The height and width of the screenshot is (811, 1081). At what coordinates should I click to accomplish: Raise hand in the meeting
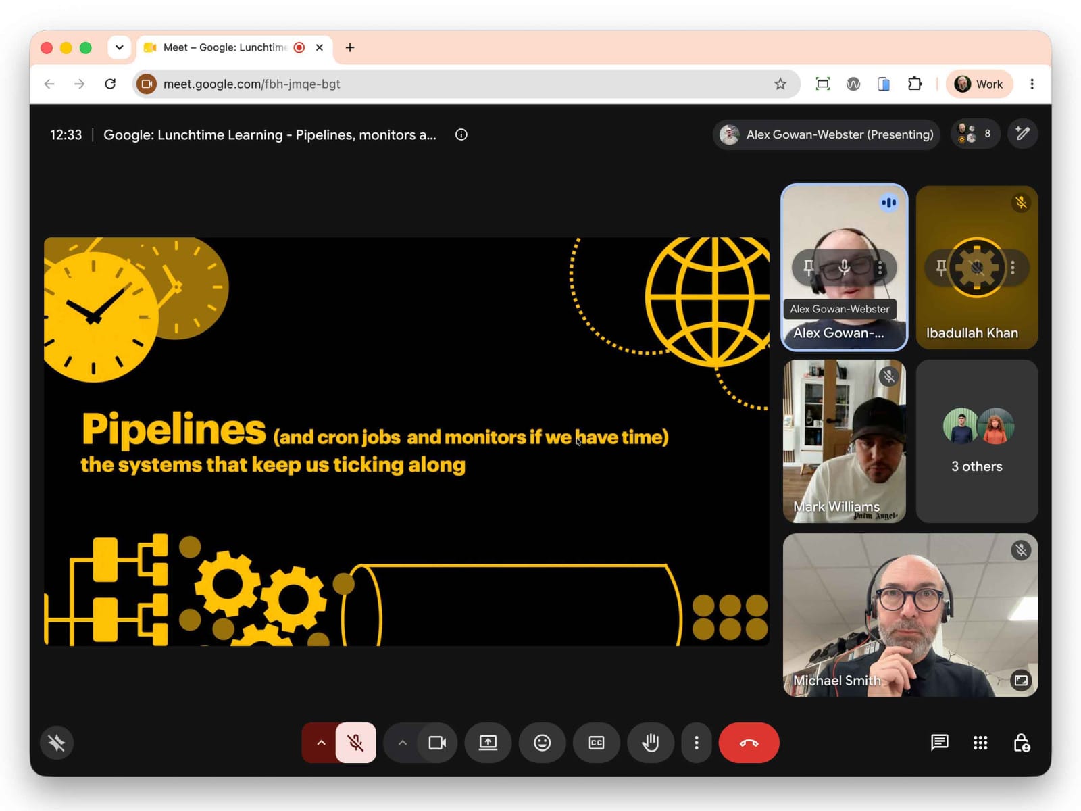[650, 743]
